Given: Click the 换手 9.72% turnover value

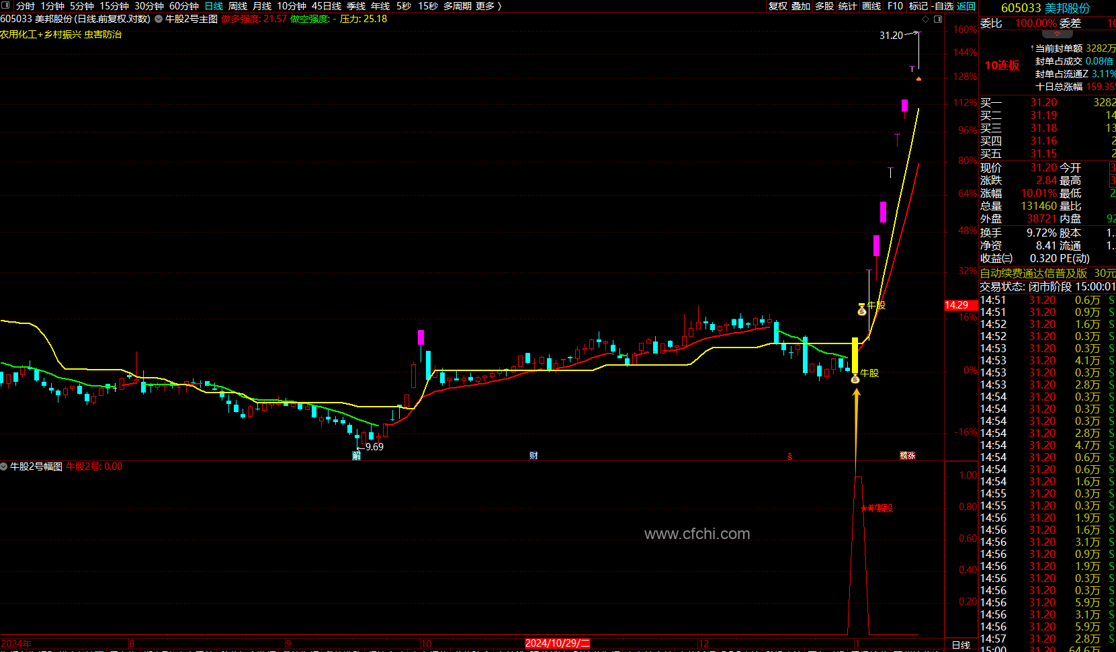Looking at the screenshot, I should pos(1041,233).
